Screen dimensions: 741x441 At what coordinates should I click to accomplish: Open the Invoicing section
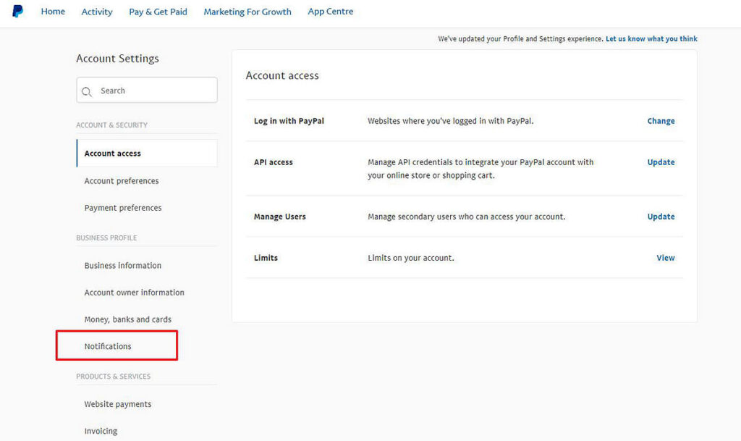[101, 431]
